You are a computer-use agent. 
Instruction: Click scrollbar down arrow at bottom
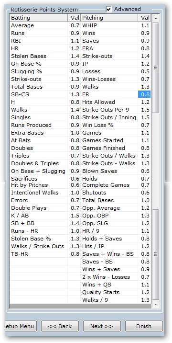click(x=156, y=304)
